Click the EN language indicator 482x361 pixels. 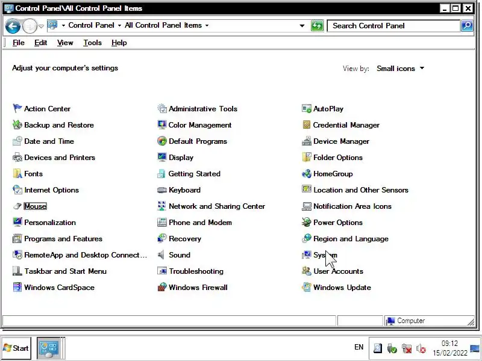[x=358, y=347]
